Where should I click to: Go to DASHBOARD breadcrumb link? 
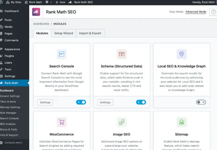pos(41,24)
